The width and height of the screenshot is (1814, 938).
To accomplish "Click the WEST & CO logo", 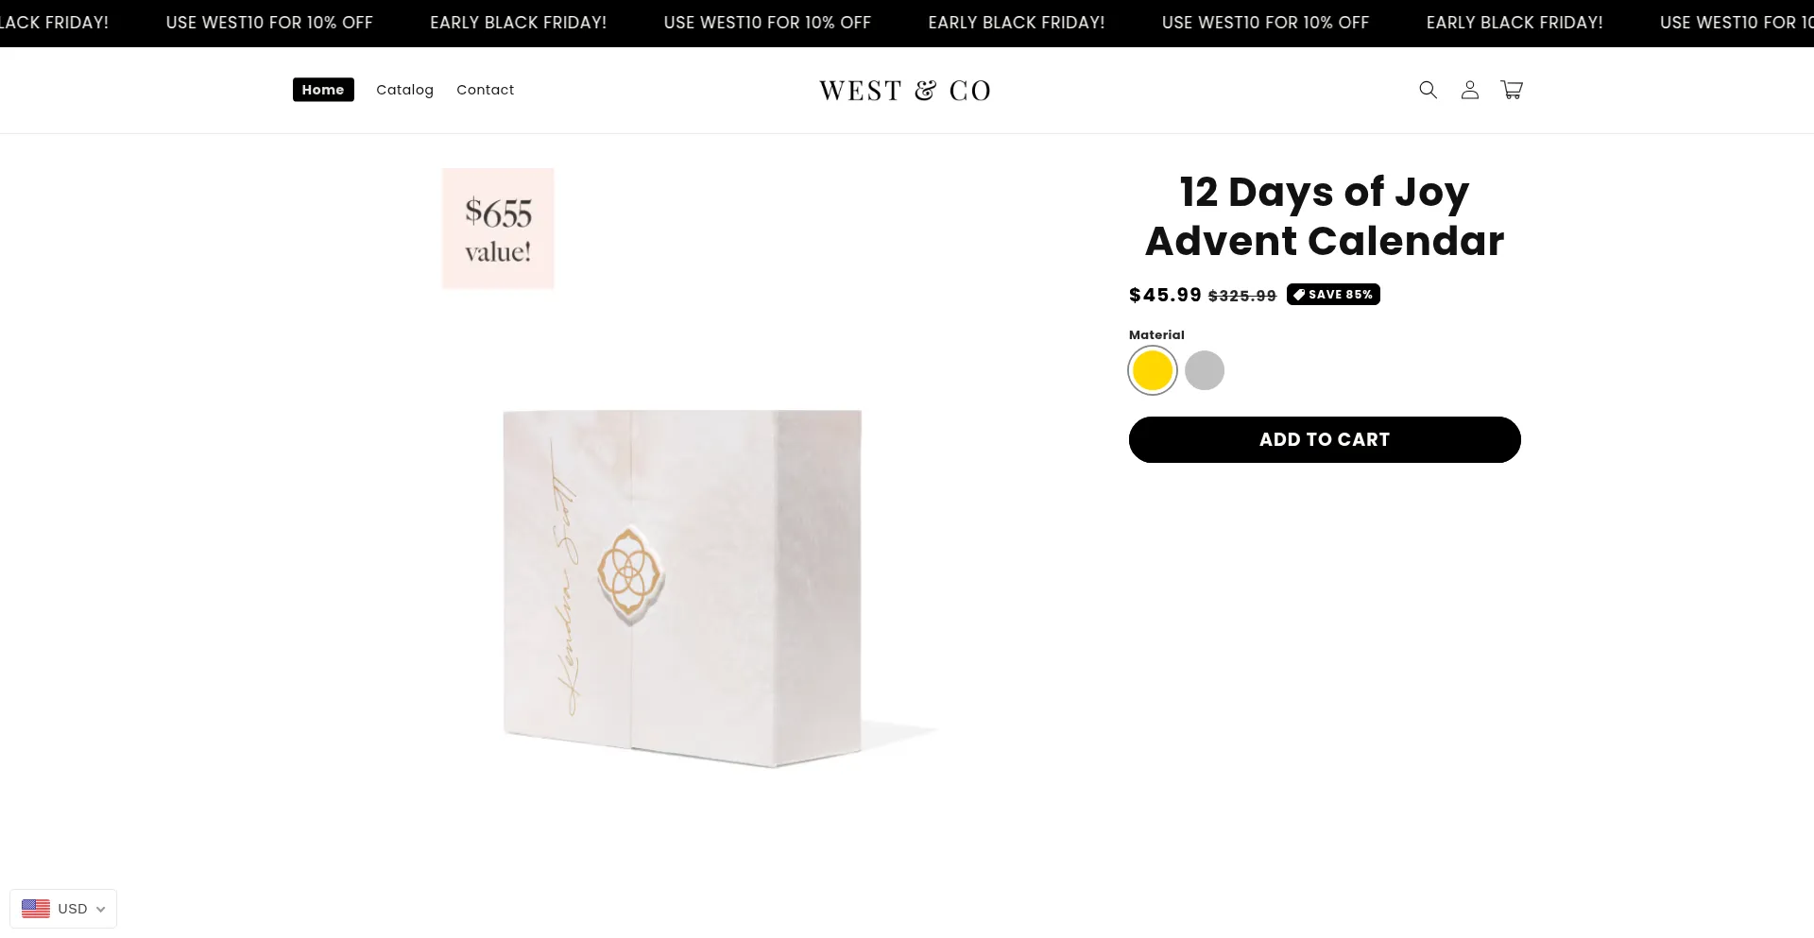I will pyautogui.click(x=905, y=91).
